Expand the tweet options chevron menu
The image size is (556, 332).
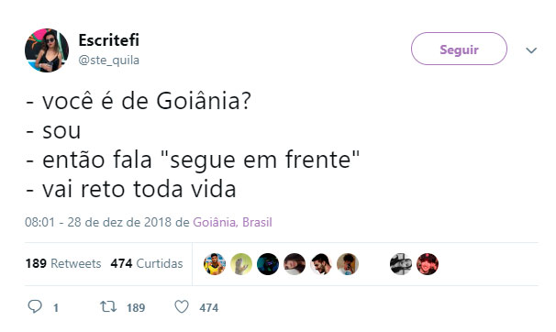click(531, 50)
